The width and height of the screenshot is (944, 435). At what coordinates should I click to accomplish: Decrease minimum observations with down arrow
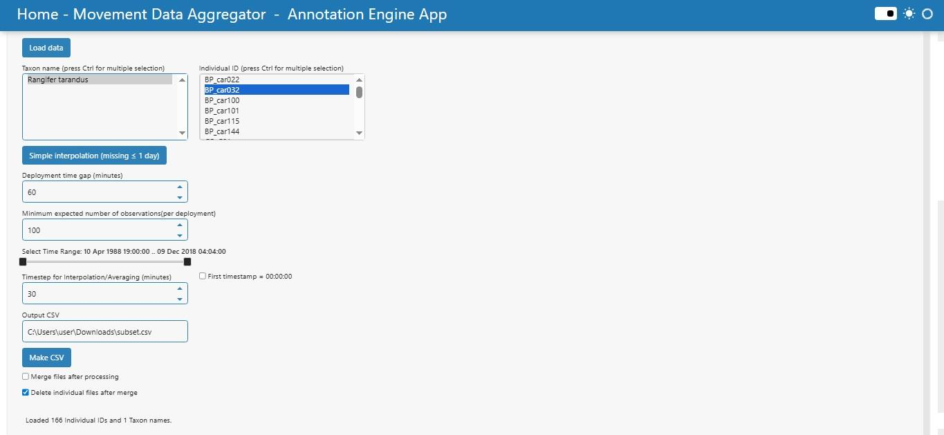tap(180, 235)
